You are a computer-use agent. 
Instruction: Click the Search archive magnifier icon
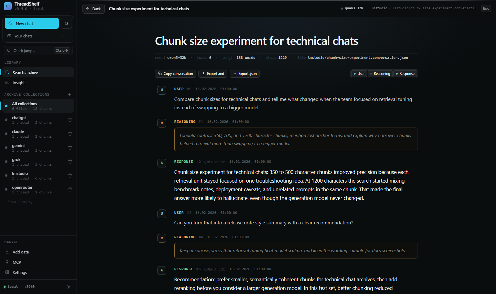coord(7,72)
